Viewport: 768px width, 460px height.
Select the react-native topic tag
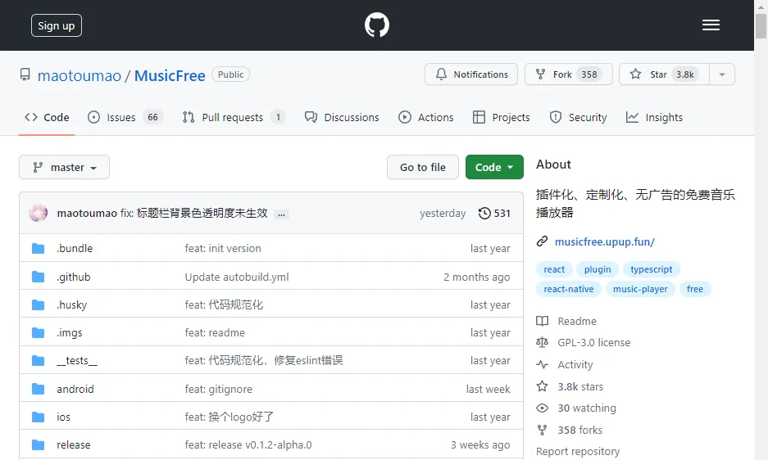[569, 289]
